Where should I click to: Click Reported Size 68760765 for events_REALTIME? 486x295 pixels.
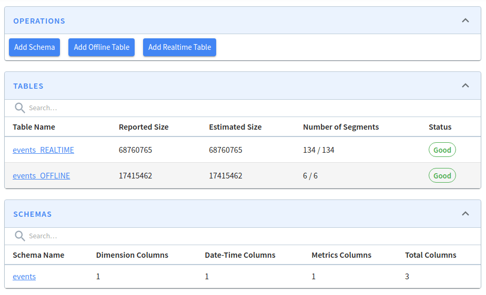point(136,150)
